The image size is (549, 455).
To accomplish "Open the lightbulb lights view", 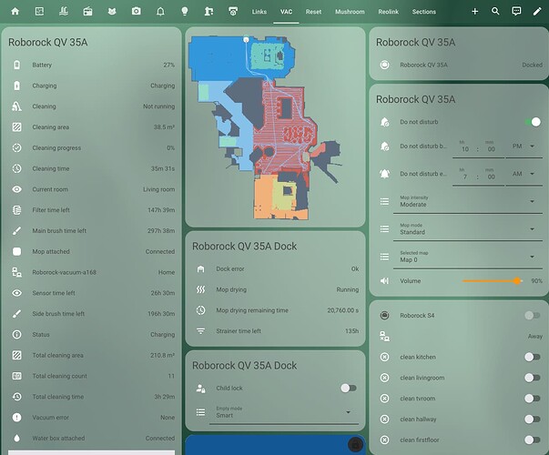I will (184, 11).
